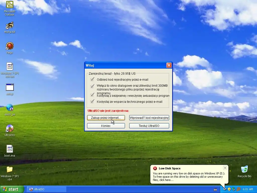Open the Start menu

[12, 189]
